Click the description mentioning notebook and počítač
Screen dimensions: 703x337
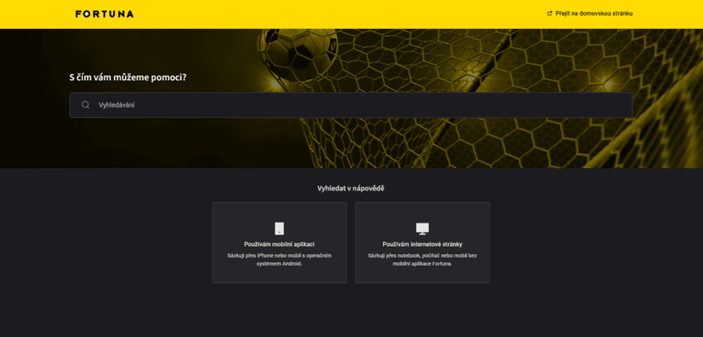(x=423, y=260)
